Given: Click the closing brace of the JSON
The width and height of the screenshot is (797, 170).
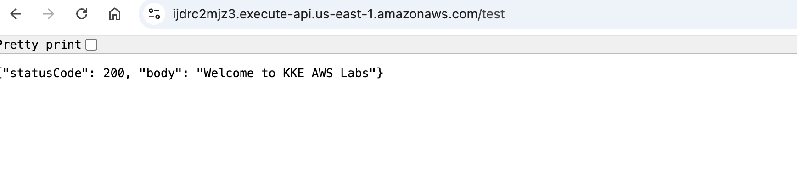Looking at the screenshot, I should point(380,74).
